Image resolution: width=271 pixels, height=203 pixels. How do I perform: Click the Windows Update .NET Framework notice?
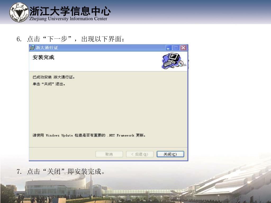(x=89, y=135)
